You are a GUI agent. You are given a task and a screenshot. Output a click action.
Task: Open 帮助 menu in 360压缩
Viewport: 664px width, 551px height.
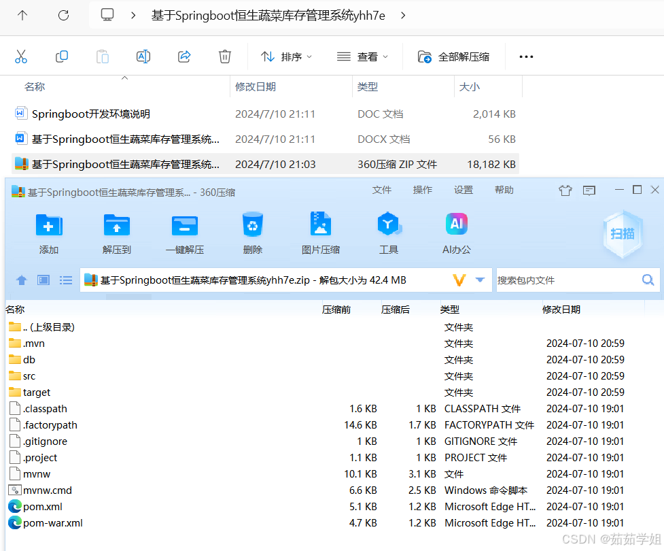pos(504,190)
